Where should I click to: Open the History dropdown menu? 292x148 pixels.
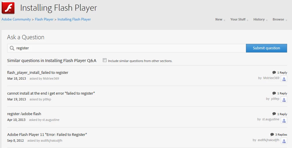pyautogui.click(x=260, y=19)
